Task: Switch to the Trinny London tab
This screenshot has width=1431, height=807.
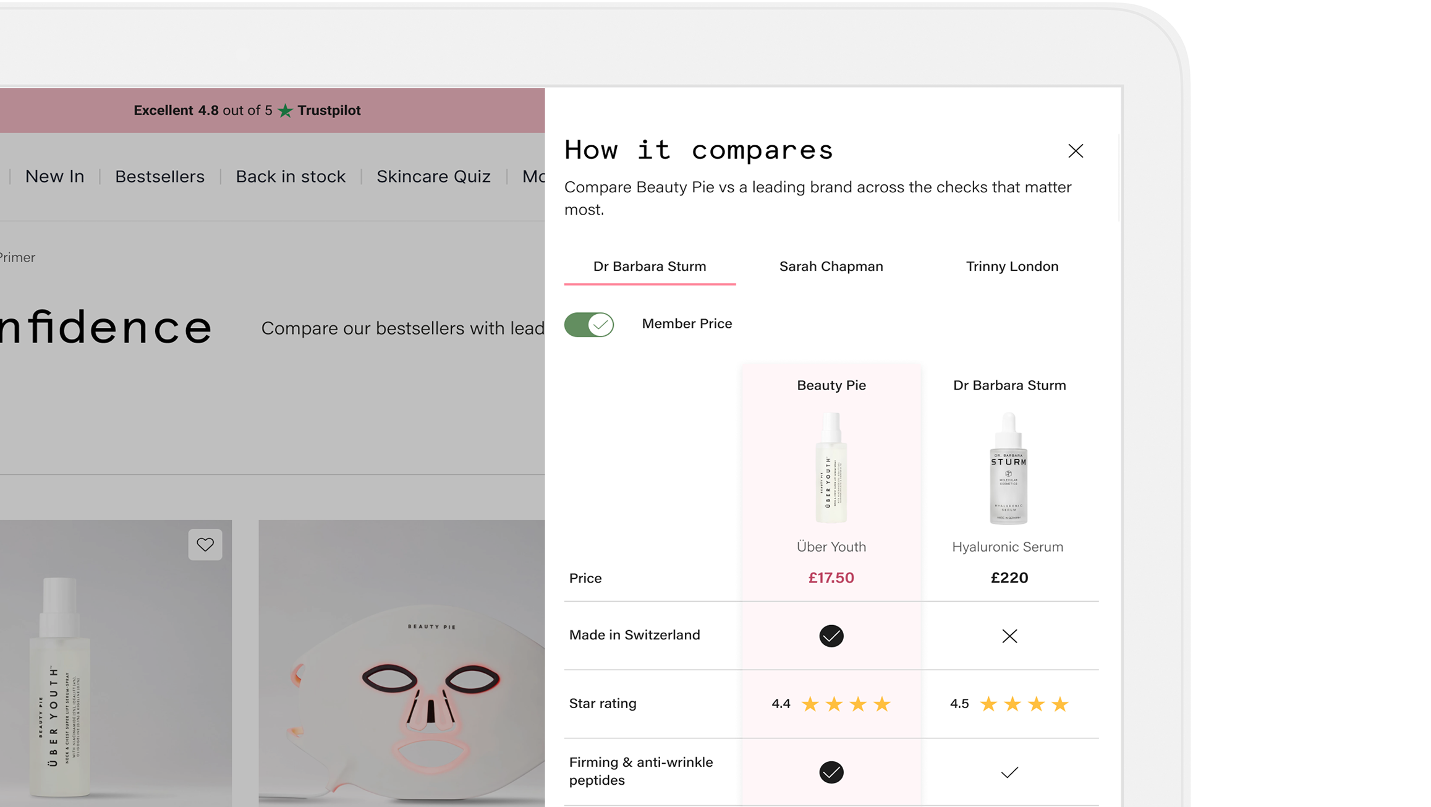Action: (x=1012, y=267)
